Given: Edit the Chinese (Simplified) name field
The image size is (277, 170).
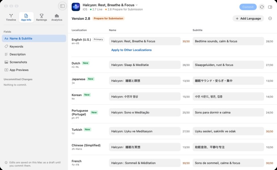Looking at the screenshot, I should [145, 147].
